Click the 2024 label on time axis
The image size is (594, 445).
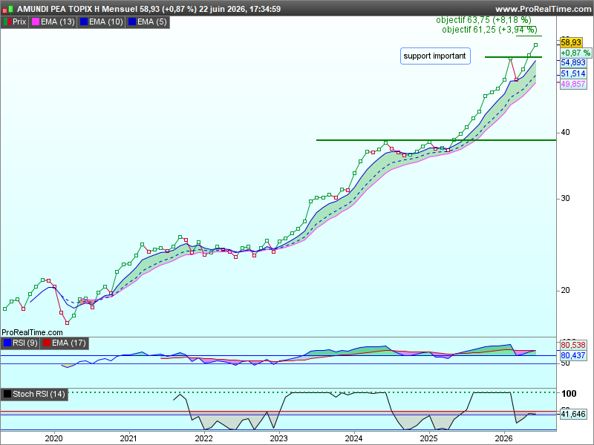pyautogui.click(x=354, y=438)
